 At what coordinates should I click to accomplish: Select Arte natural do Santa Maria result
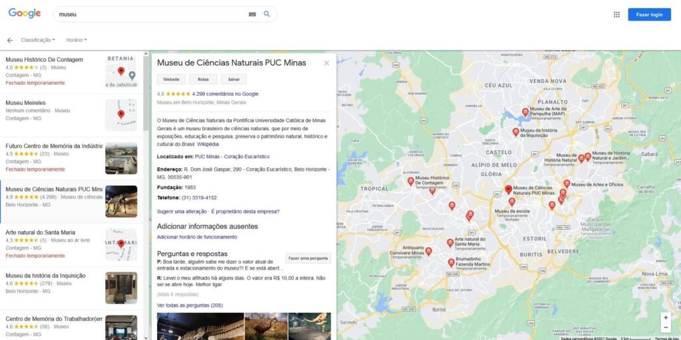(71, 245)
